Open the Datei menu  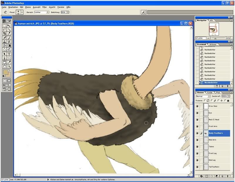(4, 7)
